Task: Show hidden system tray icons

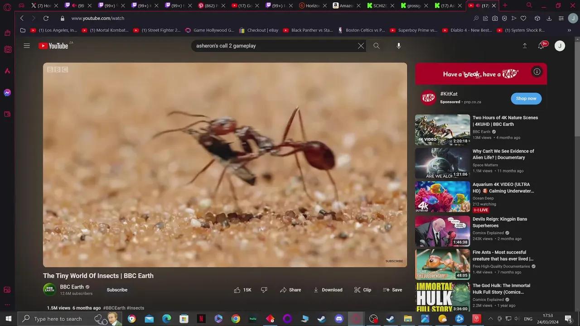Action: tap(490, 319)
